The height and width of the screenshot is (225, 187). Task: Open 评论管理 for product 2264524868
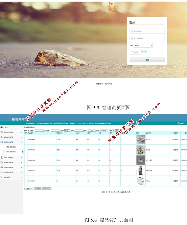175,139
